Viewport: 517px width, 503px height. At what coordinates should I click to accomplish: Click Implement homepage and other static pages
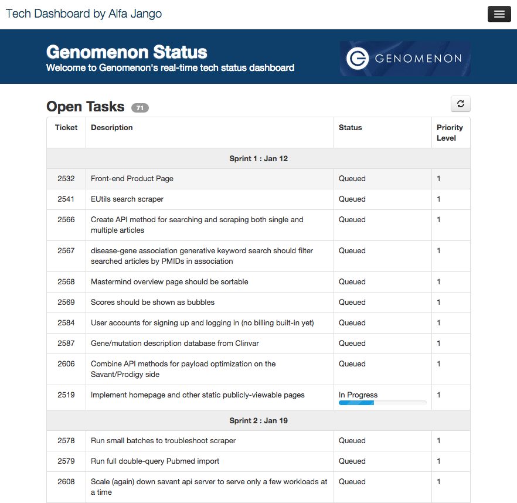198,395
